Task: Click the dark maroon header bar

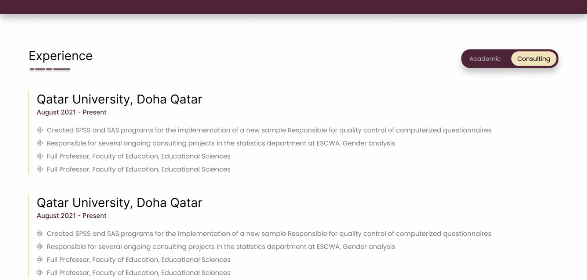Action: [293, 7]
